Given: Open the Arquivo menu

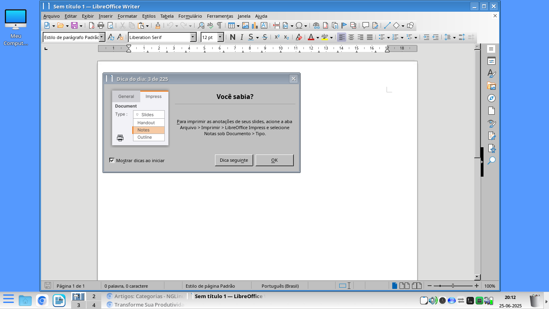Looking at the screenshot, I should tap(51, 16).
